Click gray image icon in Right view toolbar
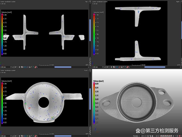 (121, 67)
